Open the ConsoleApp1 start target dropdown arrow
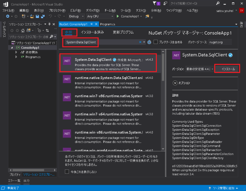246x191 pixels. (x=141, y=16)
